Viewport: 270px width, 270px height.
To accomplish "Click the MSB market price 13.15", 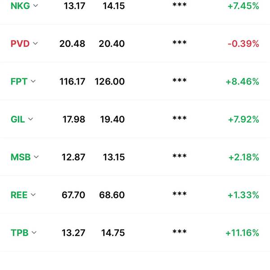I will (114, 157).
